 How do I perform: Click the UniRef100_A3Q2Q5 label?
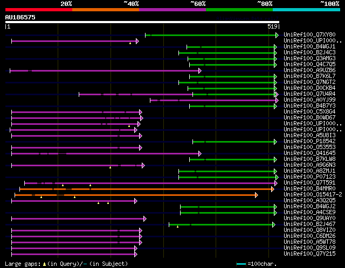click(x=309, y=201)
